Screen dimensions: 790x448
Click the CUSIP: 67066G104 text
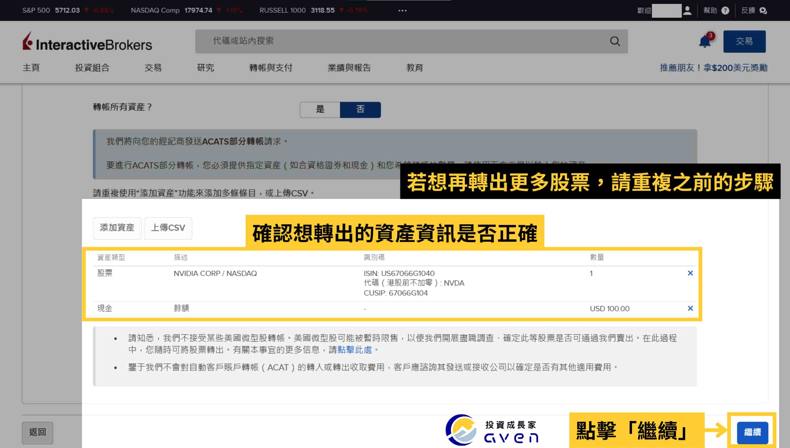[x=395, y=293]
